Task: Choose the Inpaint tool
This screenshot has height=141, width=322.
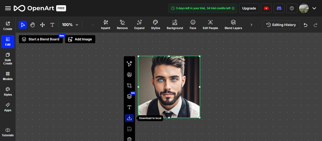Action: pyautogui.click(x=106, y=25)
